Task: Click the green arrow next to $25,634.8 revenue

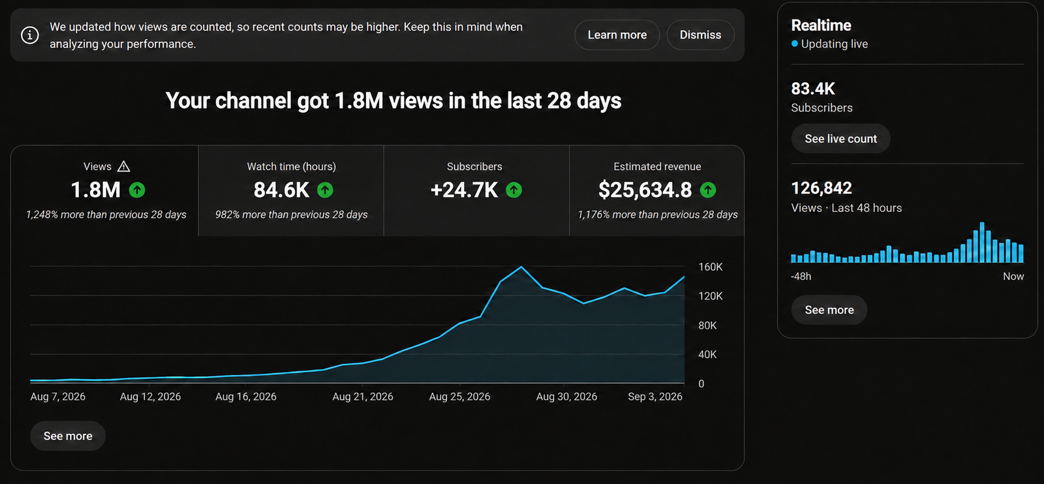Action: coord(708,190)
